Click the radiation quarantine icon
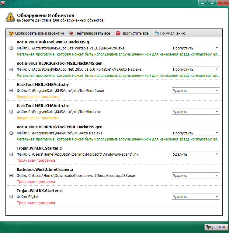The image size is (229, 233). [11, 33]
